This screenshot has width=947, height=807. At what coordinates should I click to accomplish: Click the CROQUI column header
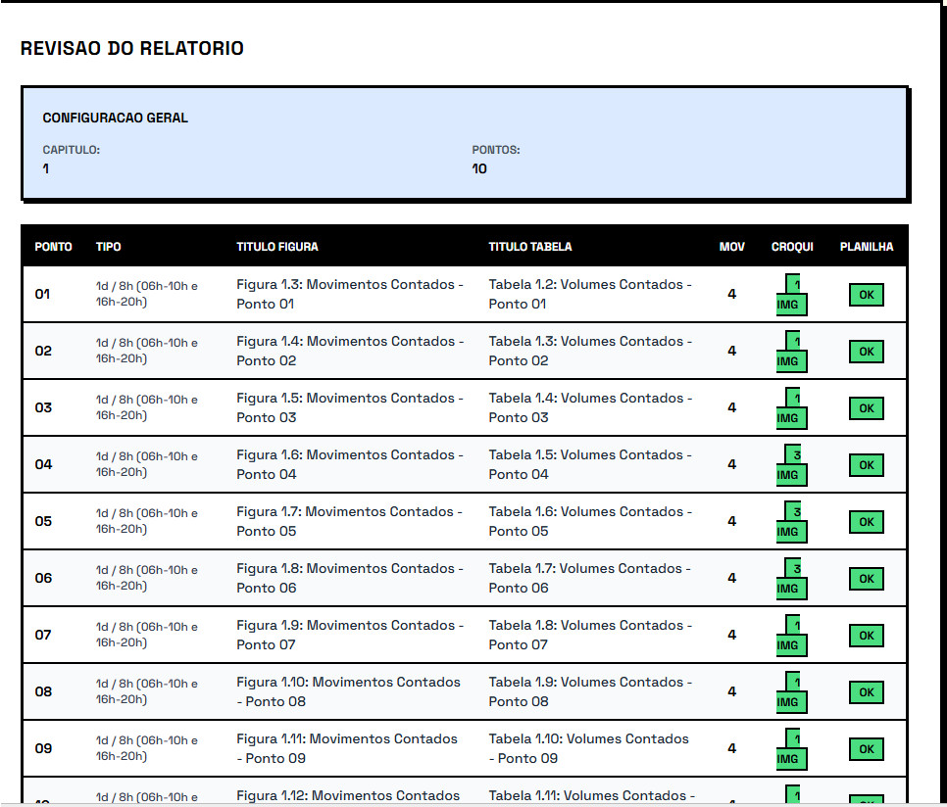[792, 247]
